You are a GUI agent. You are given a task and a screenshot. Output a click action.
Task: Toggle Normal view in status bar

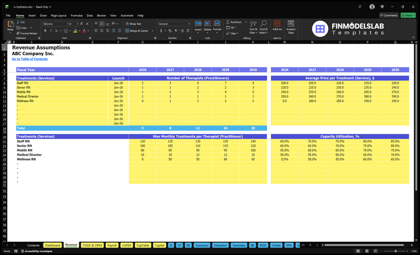[x=358, y=251]
